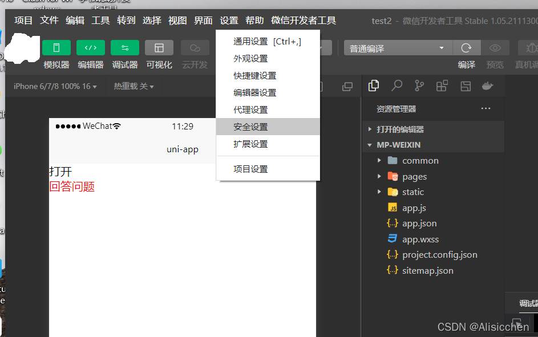The image size is (538, 337).
Task: Click the 预览 preview eye icon
Action: tap(495, 48)
